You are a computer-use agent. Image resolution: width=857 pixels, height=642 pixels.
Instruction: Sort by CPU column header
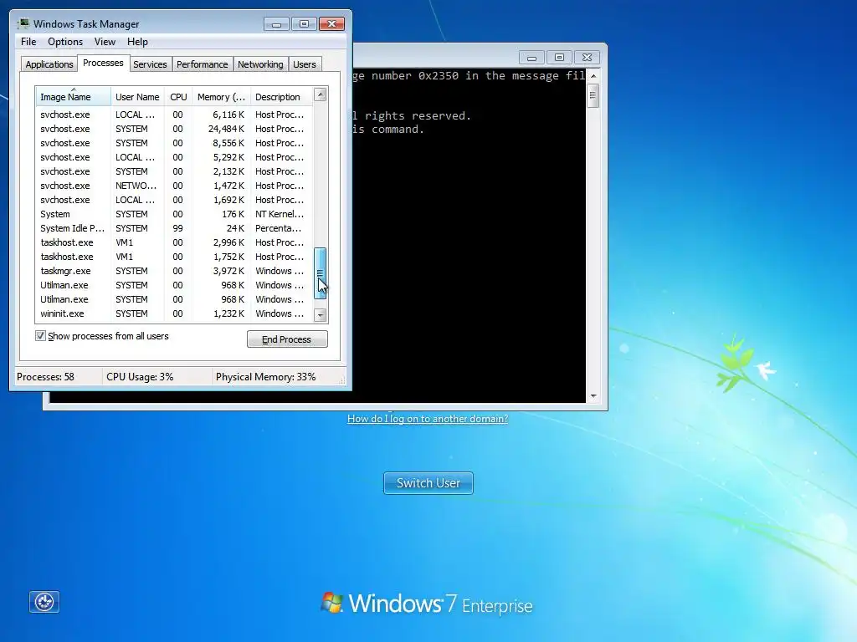click(178, 97)
